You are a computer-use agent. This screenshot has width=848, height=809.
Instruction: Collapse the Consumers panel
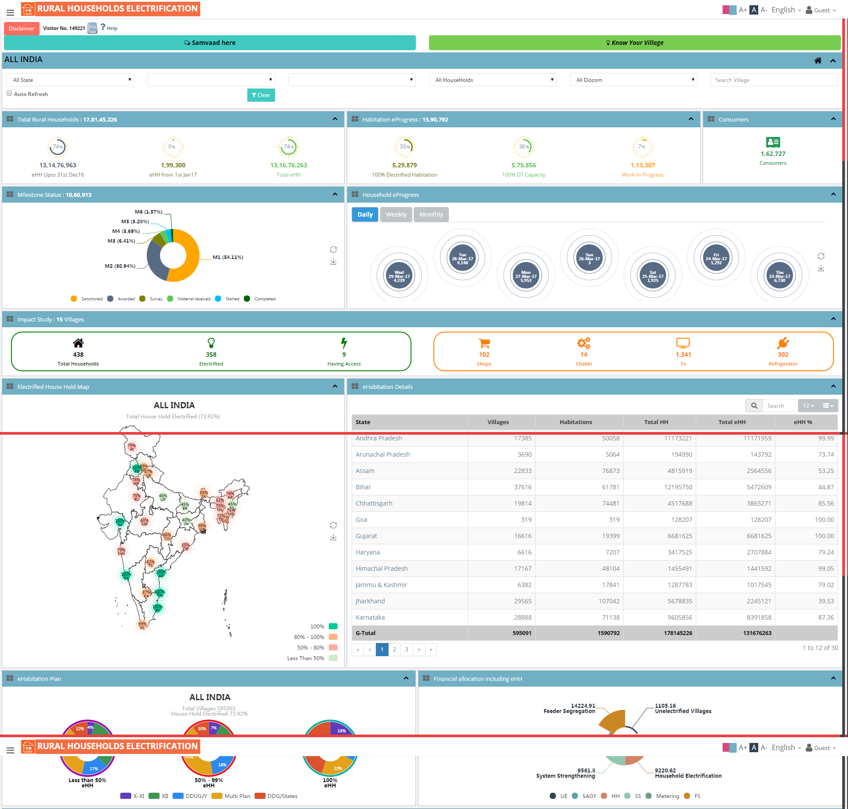click(833, 119)
